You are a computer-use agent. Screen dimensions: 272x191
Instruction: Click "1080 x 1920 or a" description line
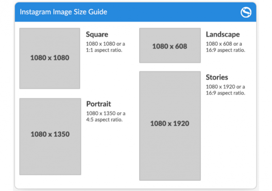click(x=225, y=87)
